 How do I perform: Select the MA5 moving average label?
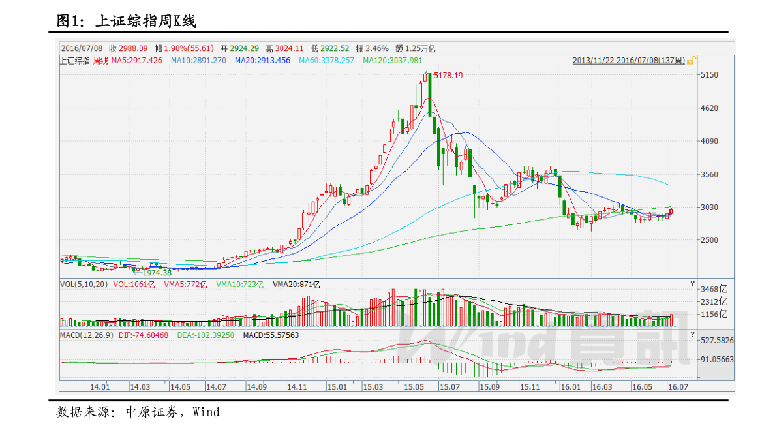(x=136, y=61)
